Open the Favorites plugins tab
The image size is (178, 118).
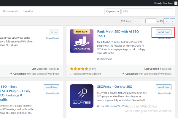click(x=28, y=11)
